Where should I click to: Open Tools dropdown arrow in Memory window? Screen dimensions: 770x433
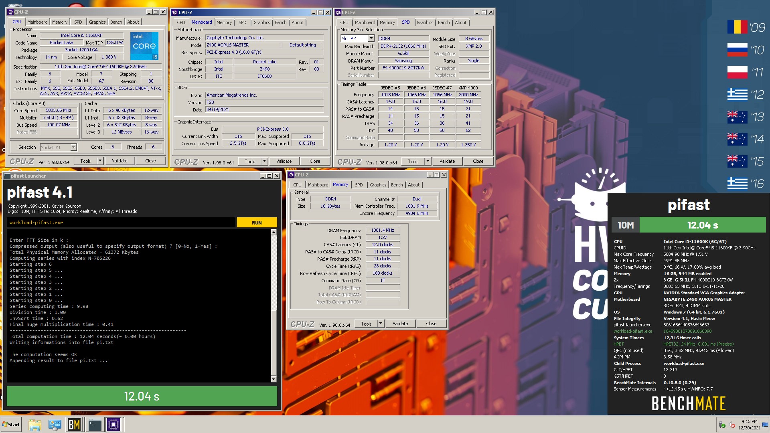[x=381, y=324]
